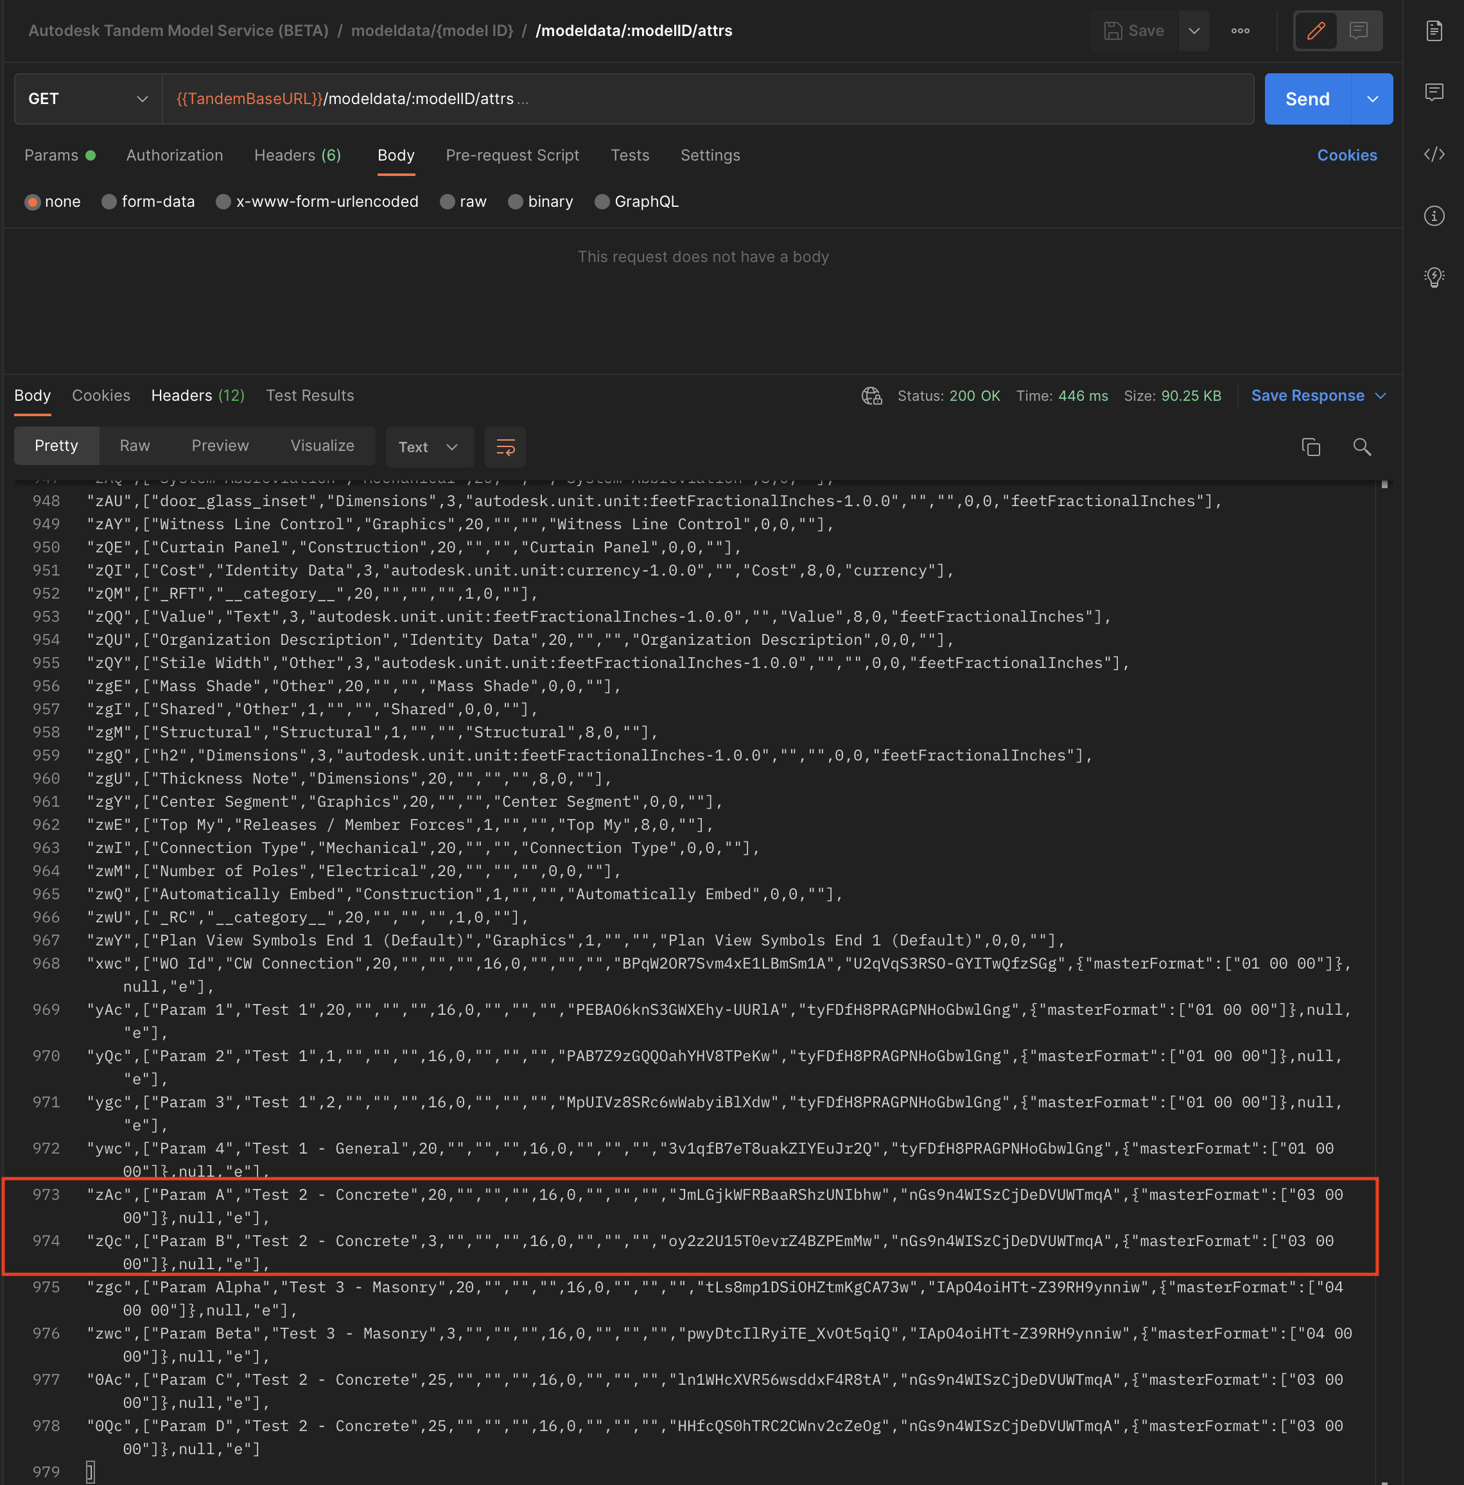1464x1485 pixels.
Task: Select the request Body tab
Action: (396, 155)
